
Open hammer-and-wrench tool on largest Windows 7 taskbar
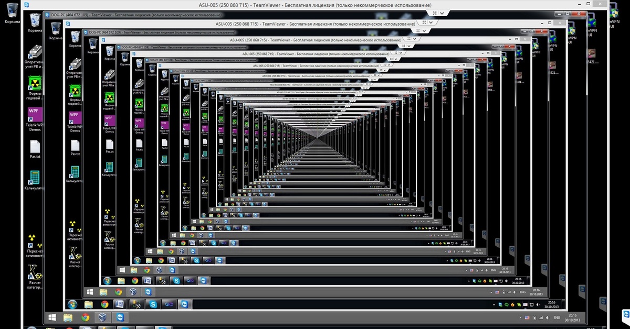tap(136, 304)
